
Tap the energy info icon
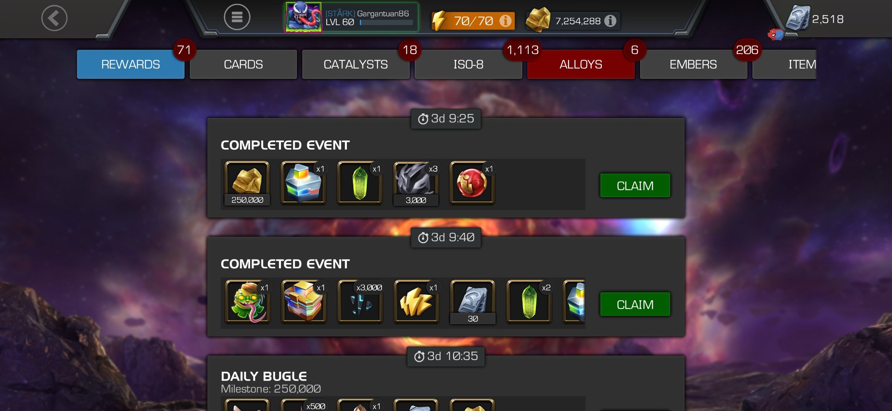pos(505,21)
